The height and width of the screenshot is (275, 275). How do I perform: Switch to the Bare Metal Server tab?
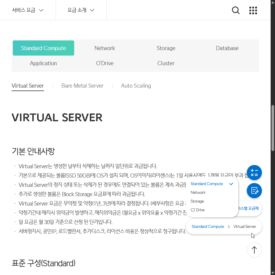pos(82,86)
